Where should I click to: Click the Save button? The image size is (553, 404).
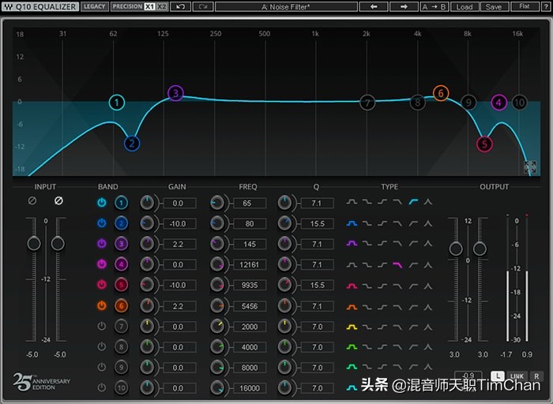[x=493, y=7]
